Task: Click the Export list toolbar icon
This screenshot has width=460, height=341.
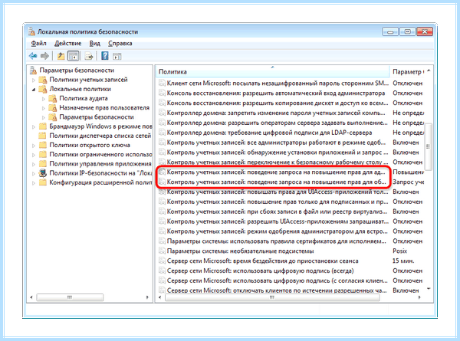Action: click(89, 56)
